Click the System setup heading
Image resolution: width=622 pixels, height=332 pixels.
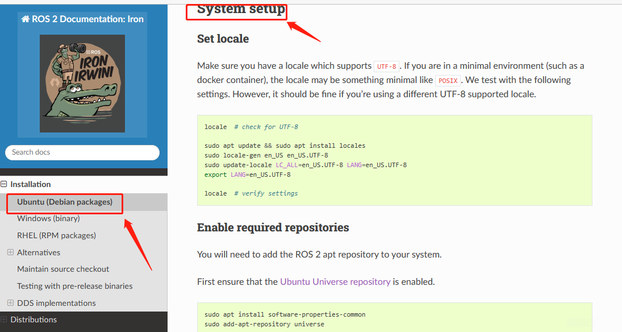click(241, 9)
